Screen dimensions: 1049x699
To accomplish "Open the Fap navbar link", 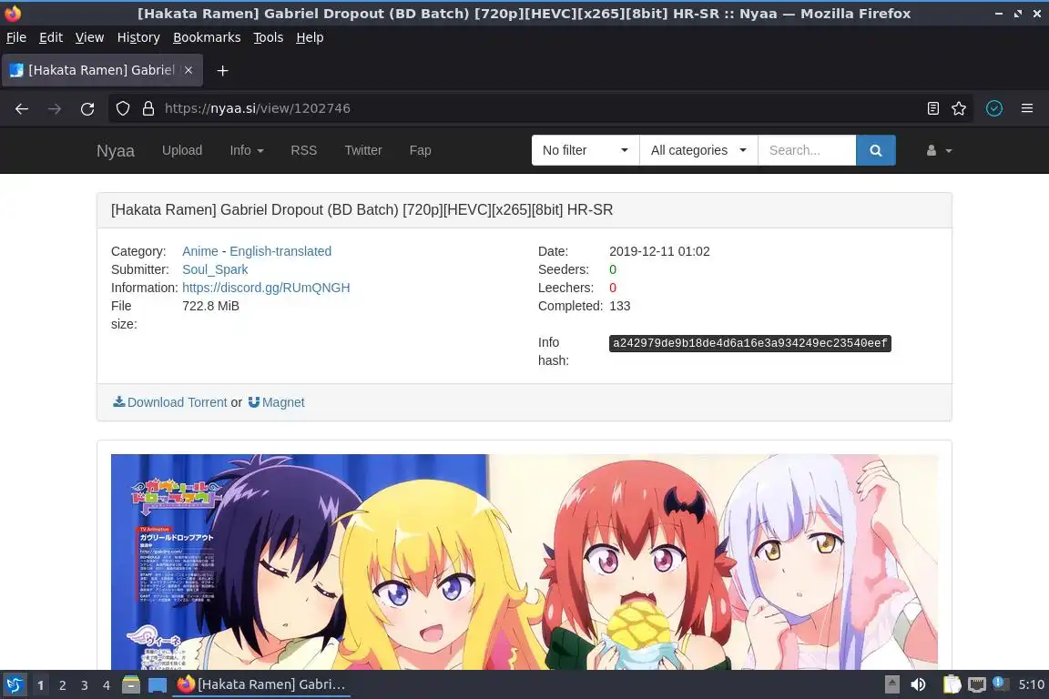I will click(420, 150).
